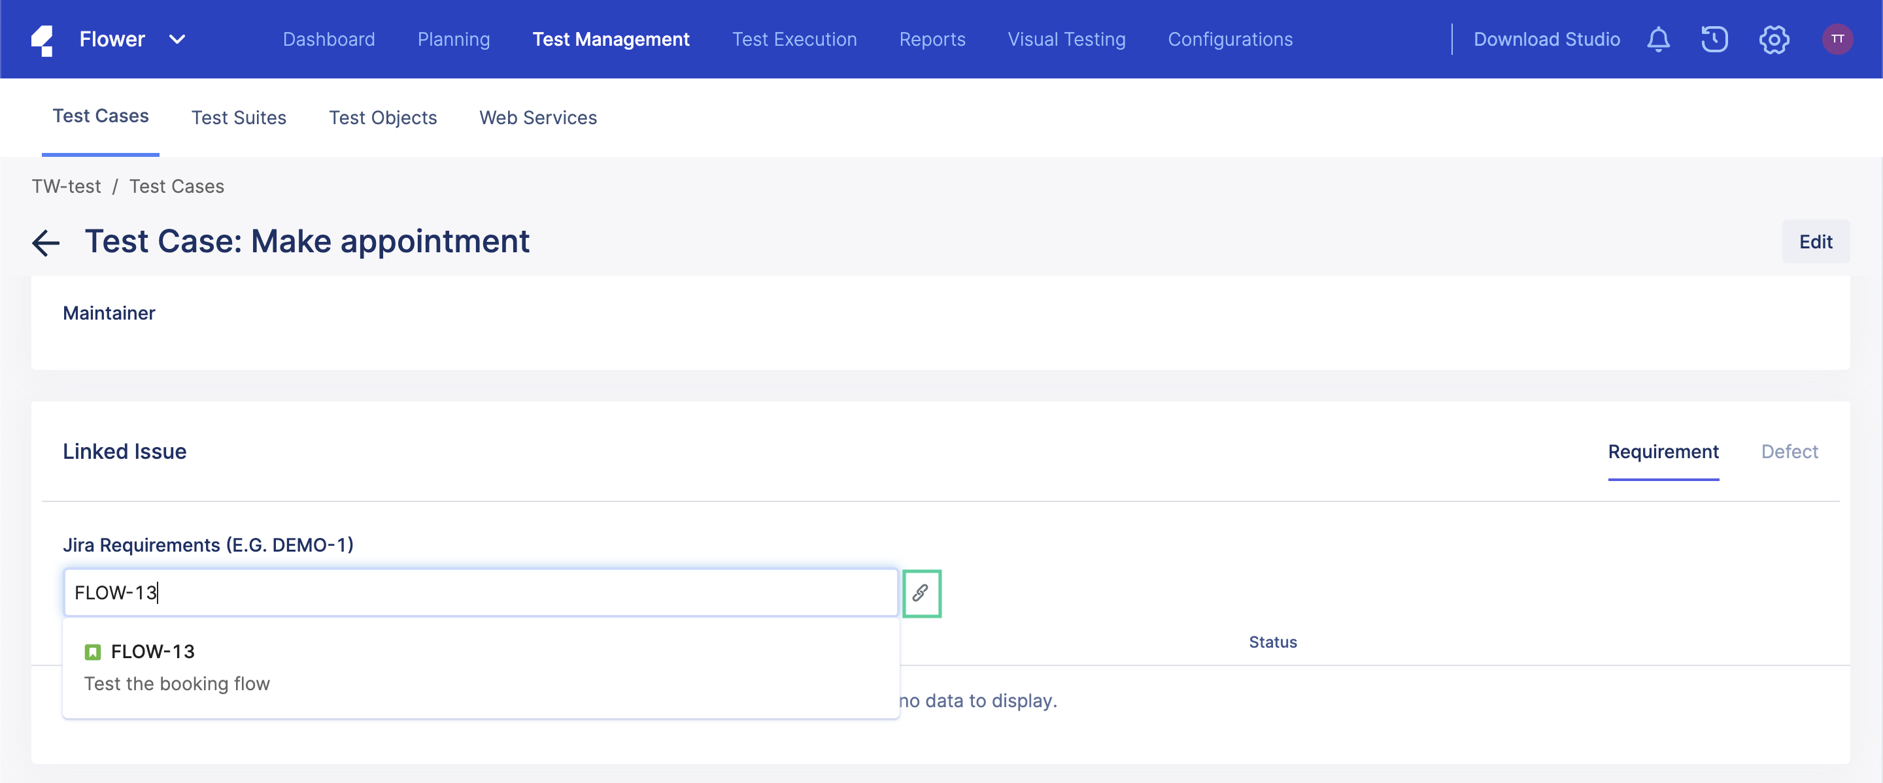Select the Requirement tab

click(1663, 452)
